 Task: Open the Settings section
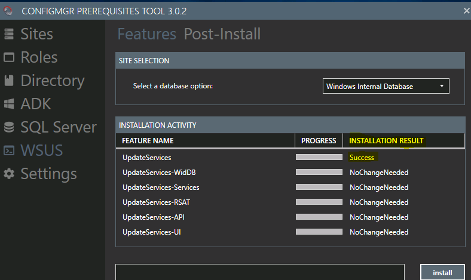[x=48, y=174]
